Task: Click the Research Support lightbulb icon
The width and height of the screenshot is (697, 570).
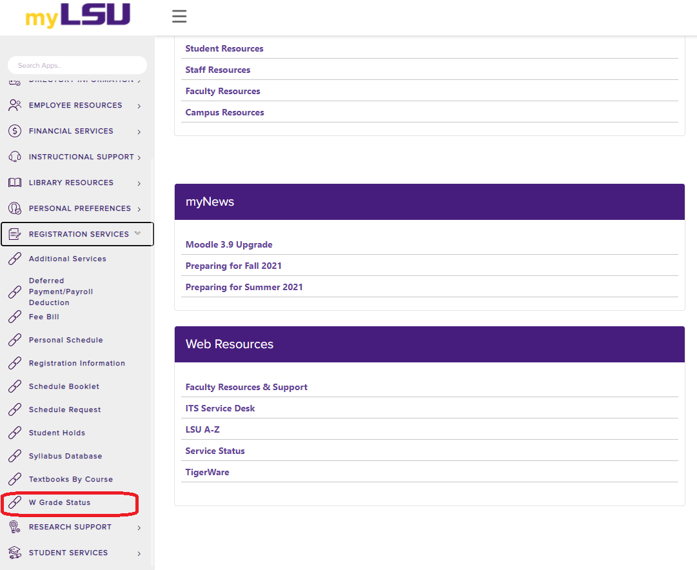Action: coord(15,527)
